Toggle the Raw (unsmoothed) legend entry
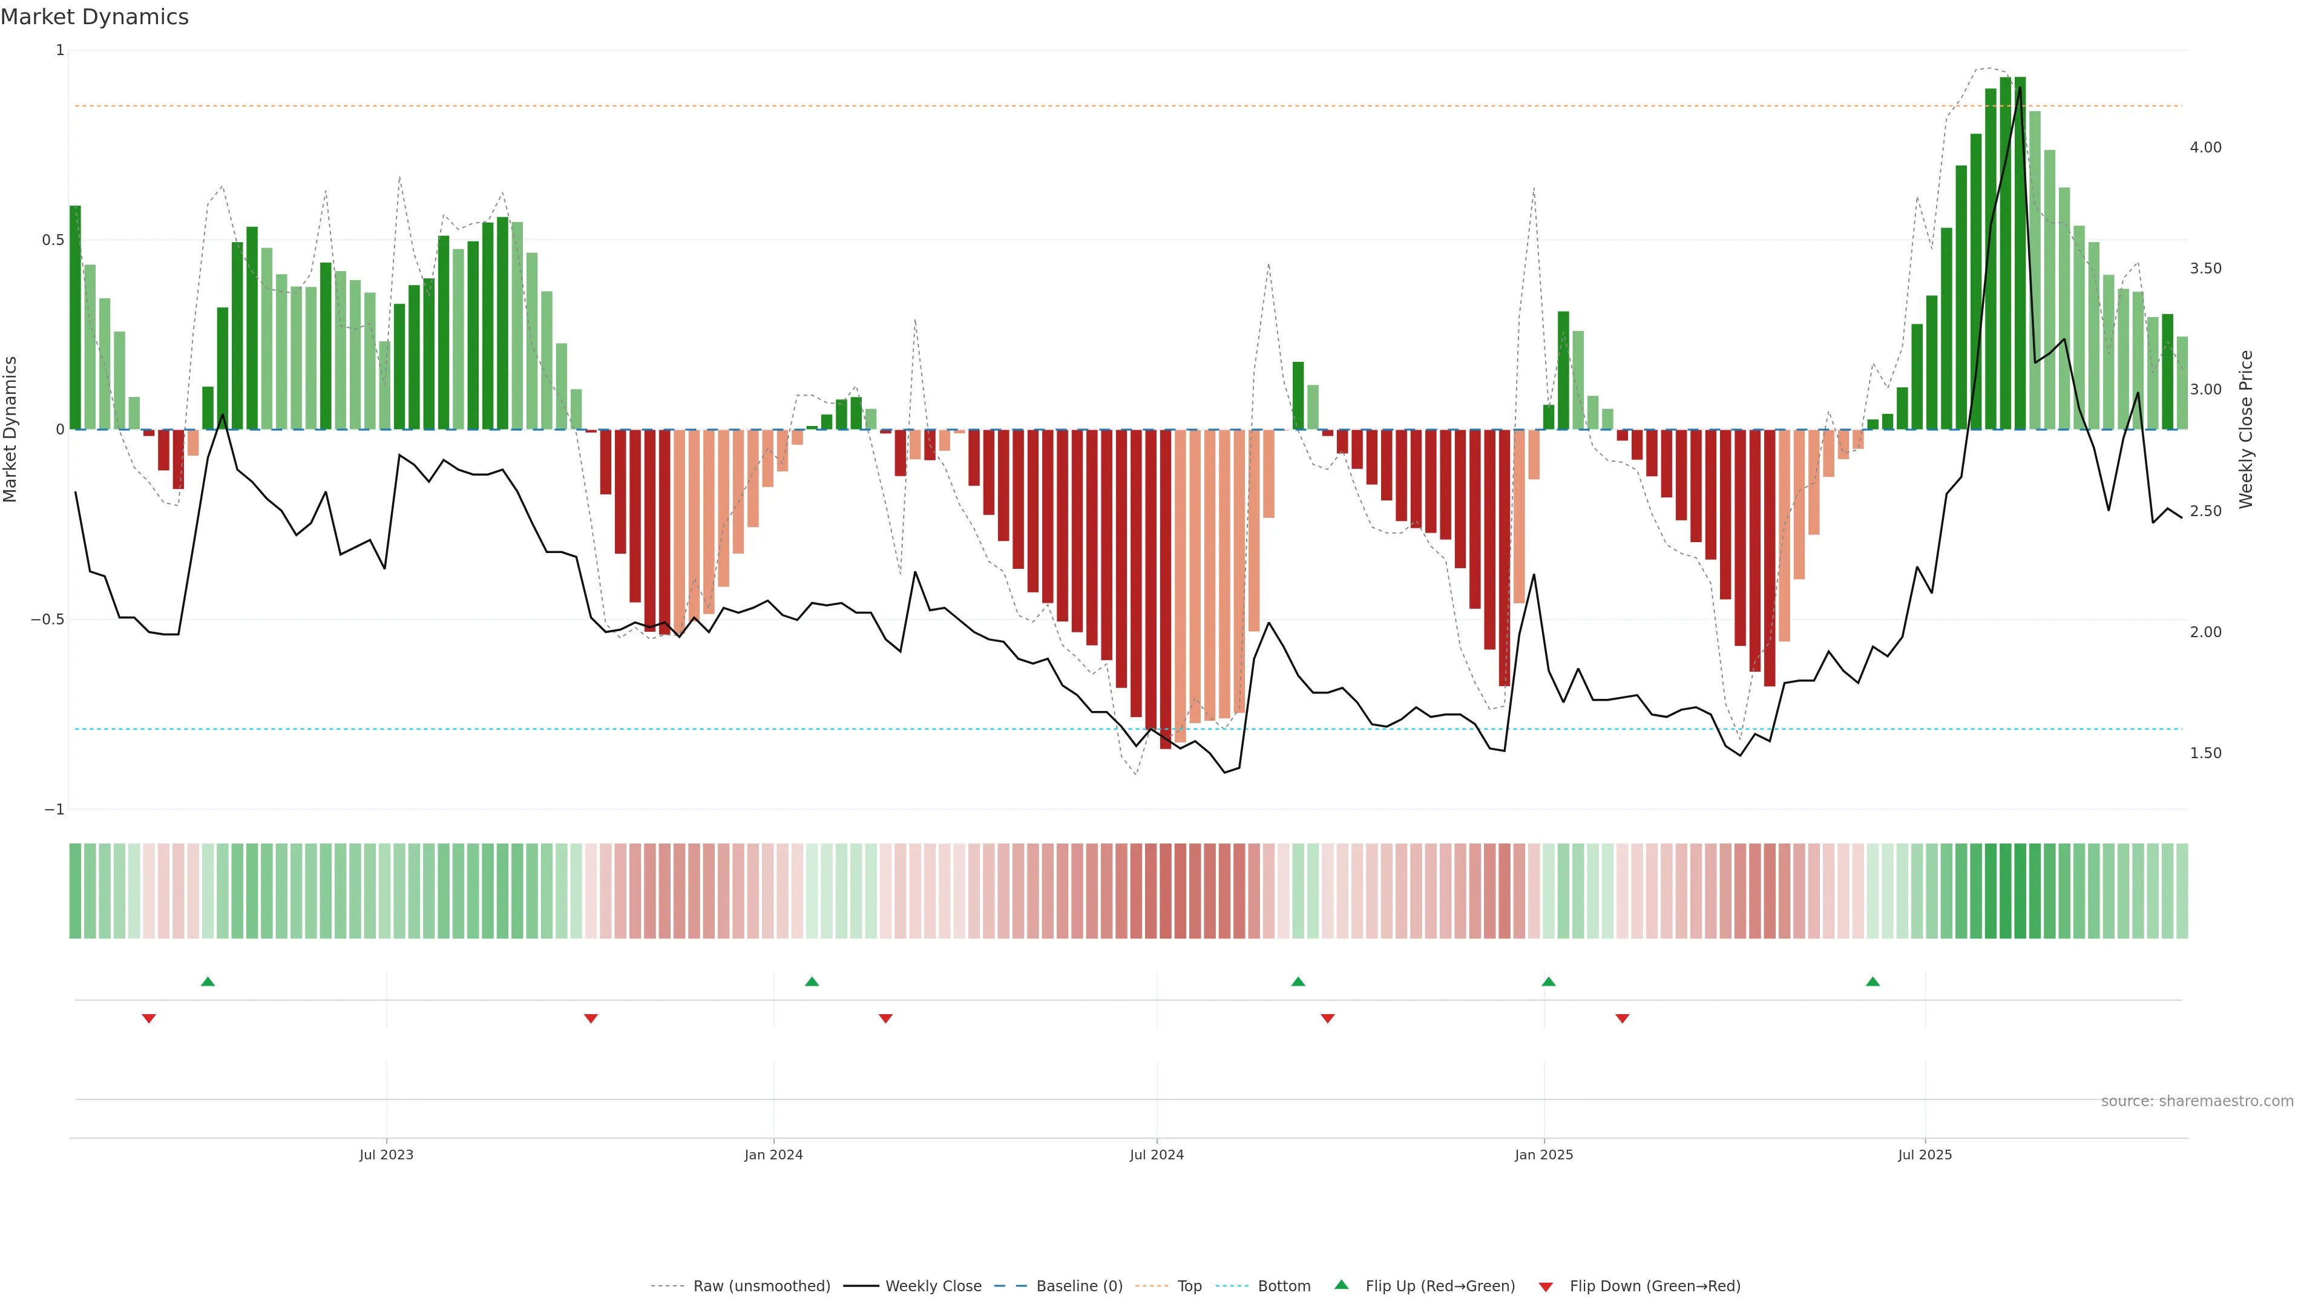The height and width of the screenshot is (1307, 2324). tap(761, 1286)
